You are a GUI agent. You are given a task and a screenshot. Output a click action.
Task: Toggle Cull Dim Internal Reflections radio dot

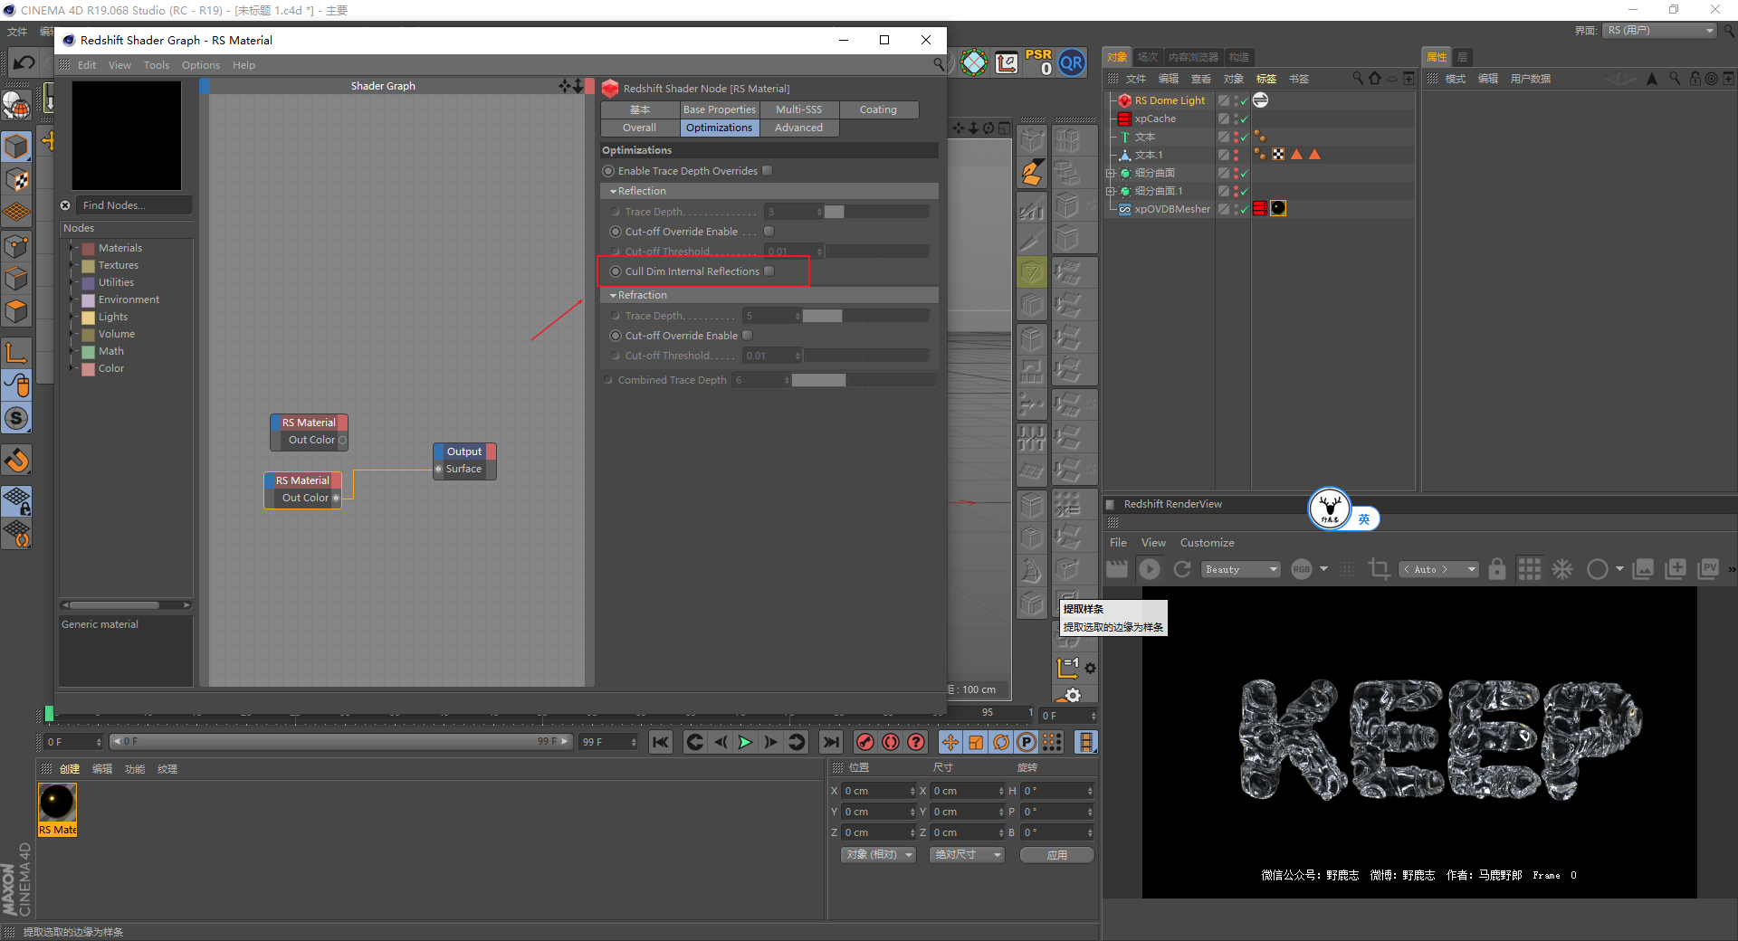[x=616, y=271]
